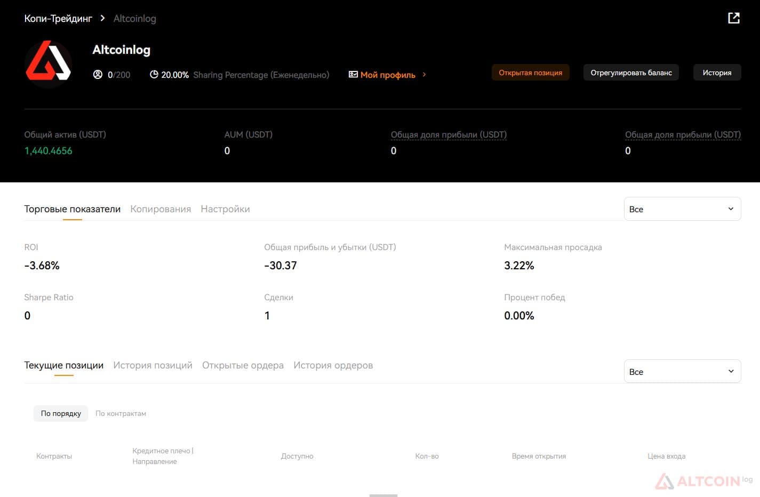Click the Кол-во column header
The height and width of the screenshot is (497, 760).
click(x=427, y=456)
